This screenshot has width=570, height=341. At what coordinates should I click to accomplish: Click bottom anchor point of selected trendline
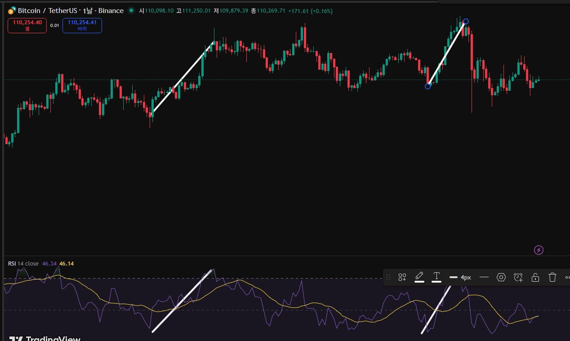click(x=427, y=86)
